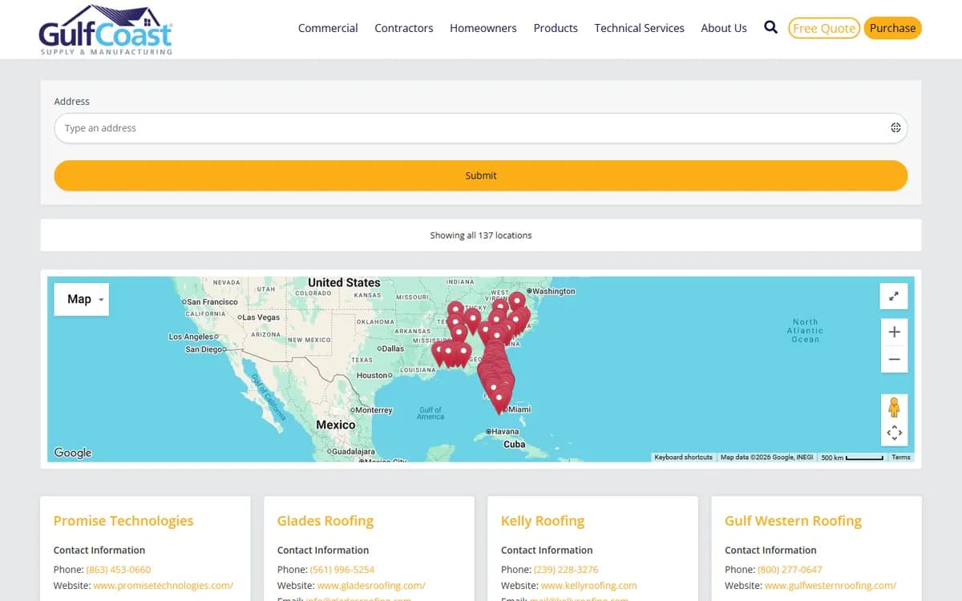Open the map Terms link
The width and height of the screenshot is (962, 601).
901,458
